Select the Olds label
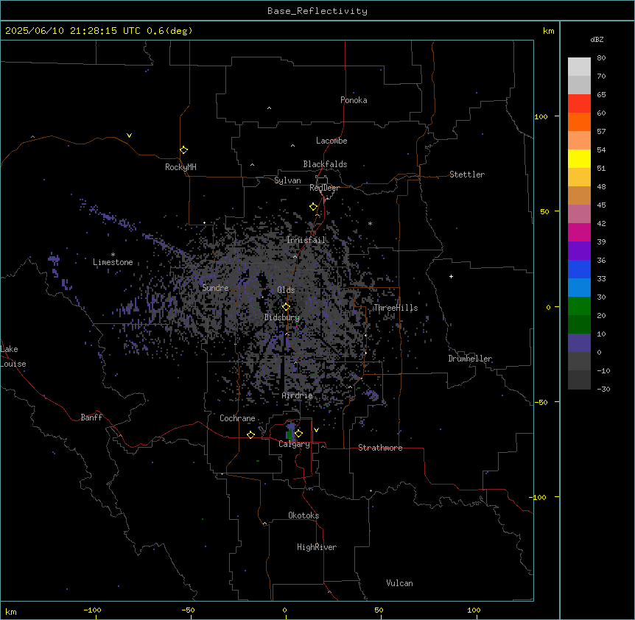 [286, 290]
